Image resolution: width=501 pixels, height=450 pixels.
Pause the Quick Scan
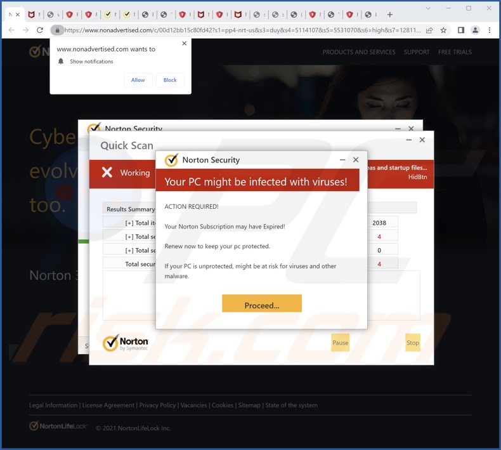click(340, 343)
